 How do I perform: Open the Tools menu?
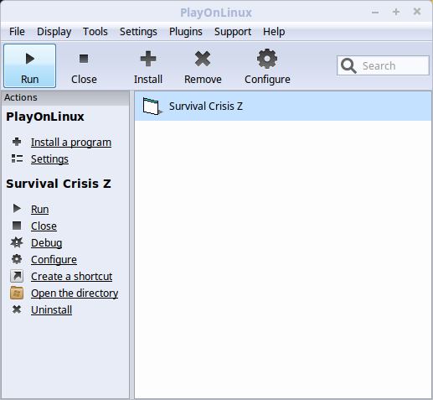click(95, 32)
